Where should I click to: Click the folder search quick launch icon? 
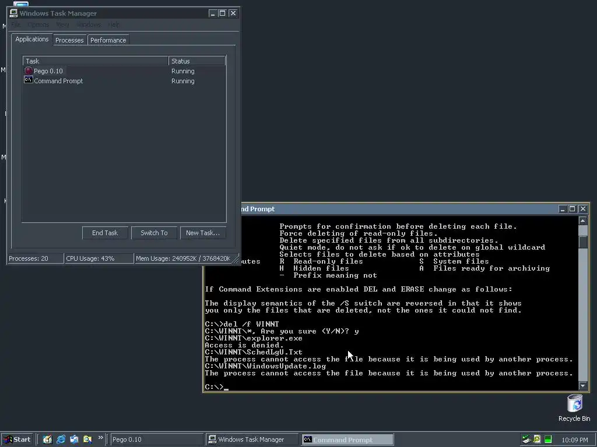87,439
